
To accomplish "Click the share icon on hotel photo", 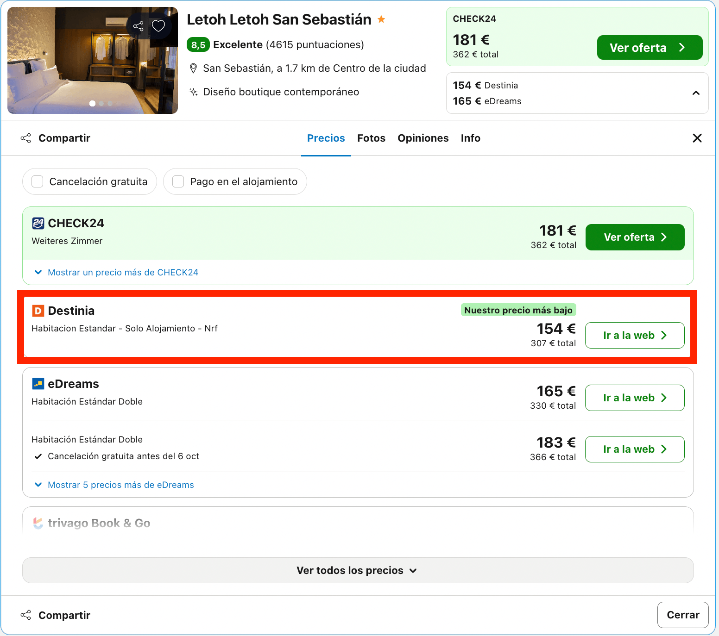I will 138,26.
